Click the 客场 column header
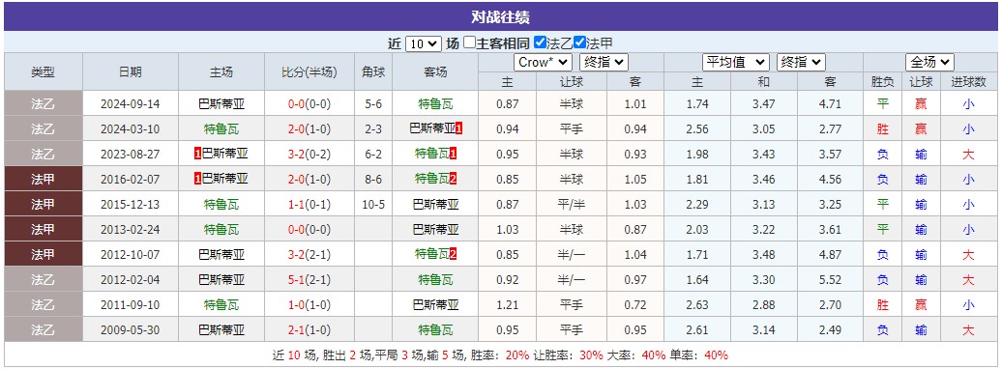 (x=436, y=72)
